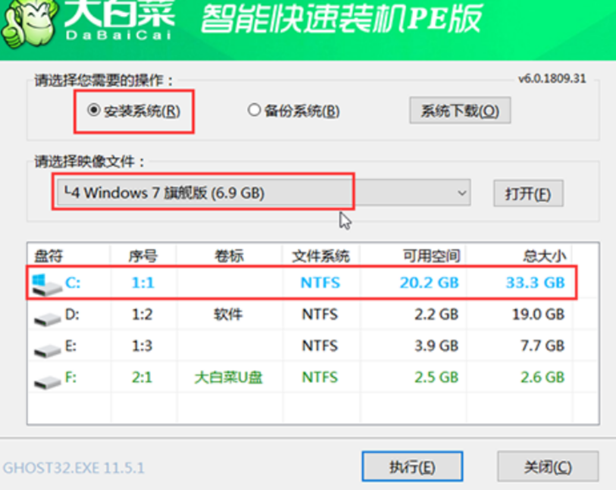Click the 1:1 sequence number cell

pyautogui.click(x=143, y=283)
